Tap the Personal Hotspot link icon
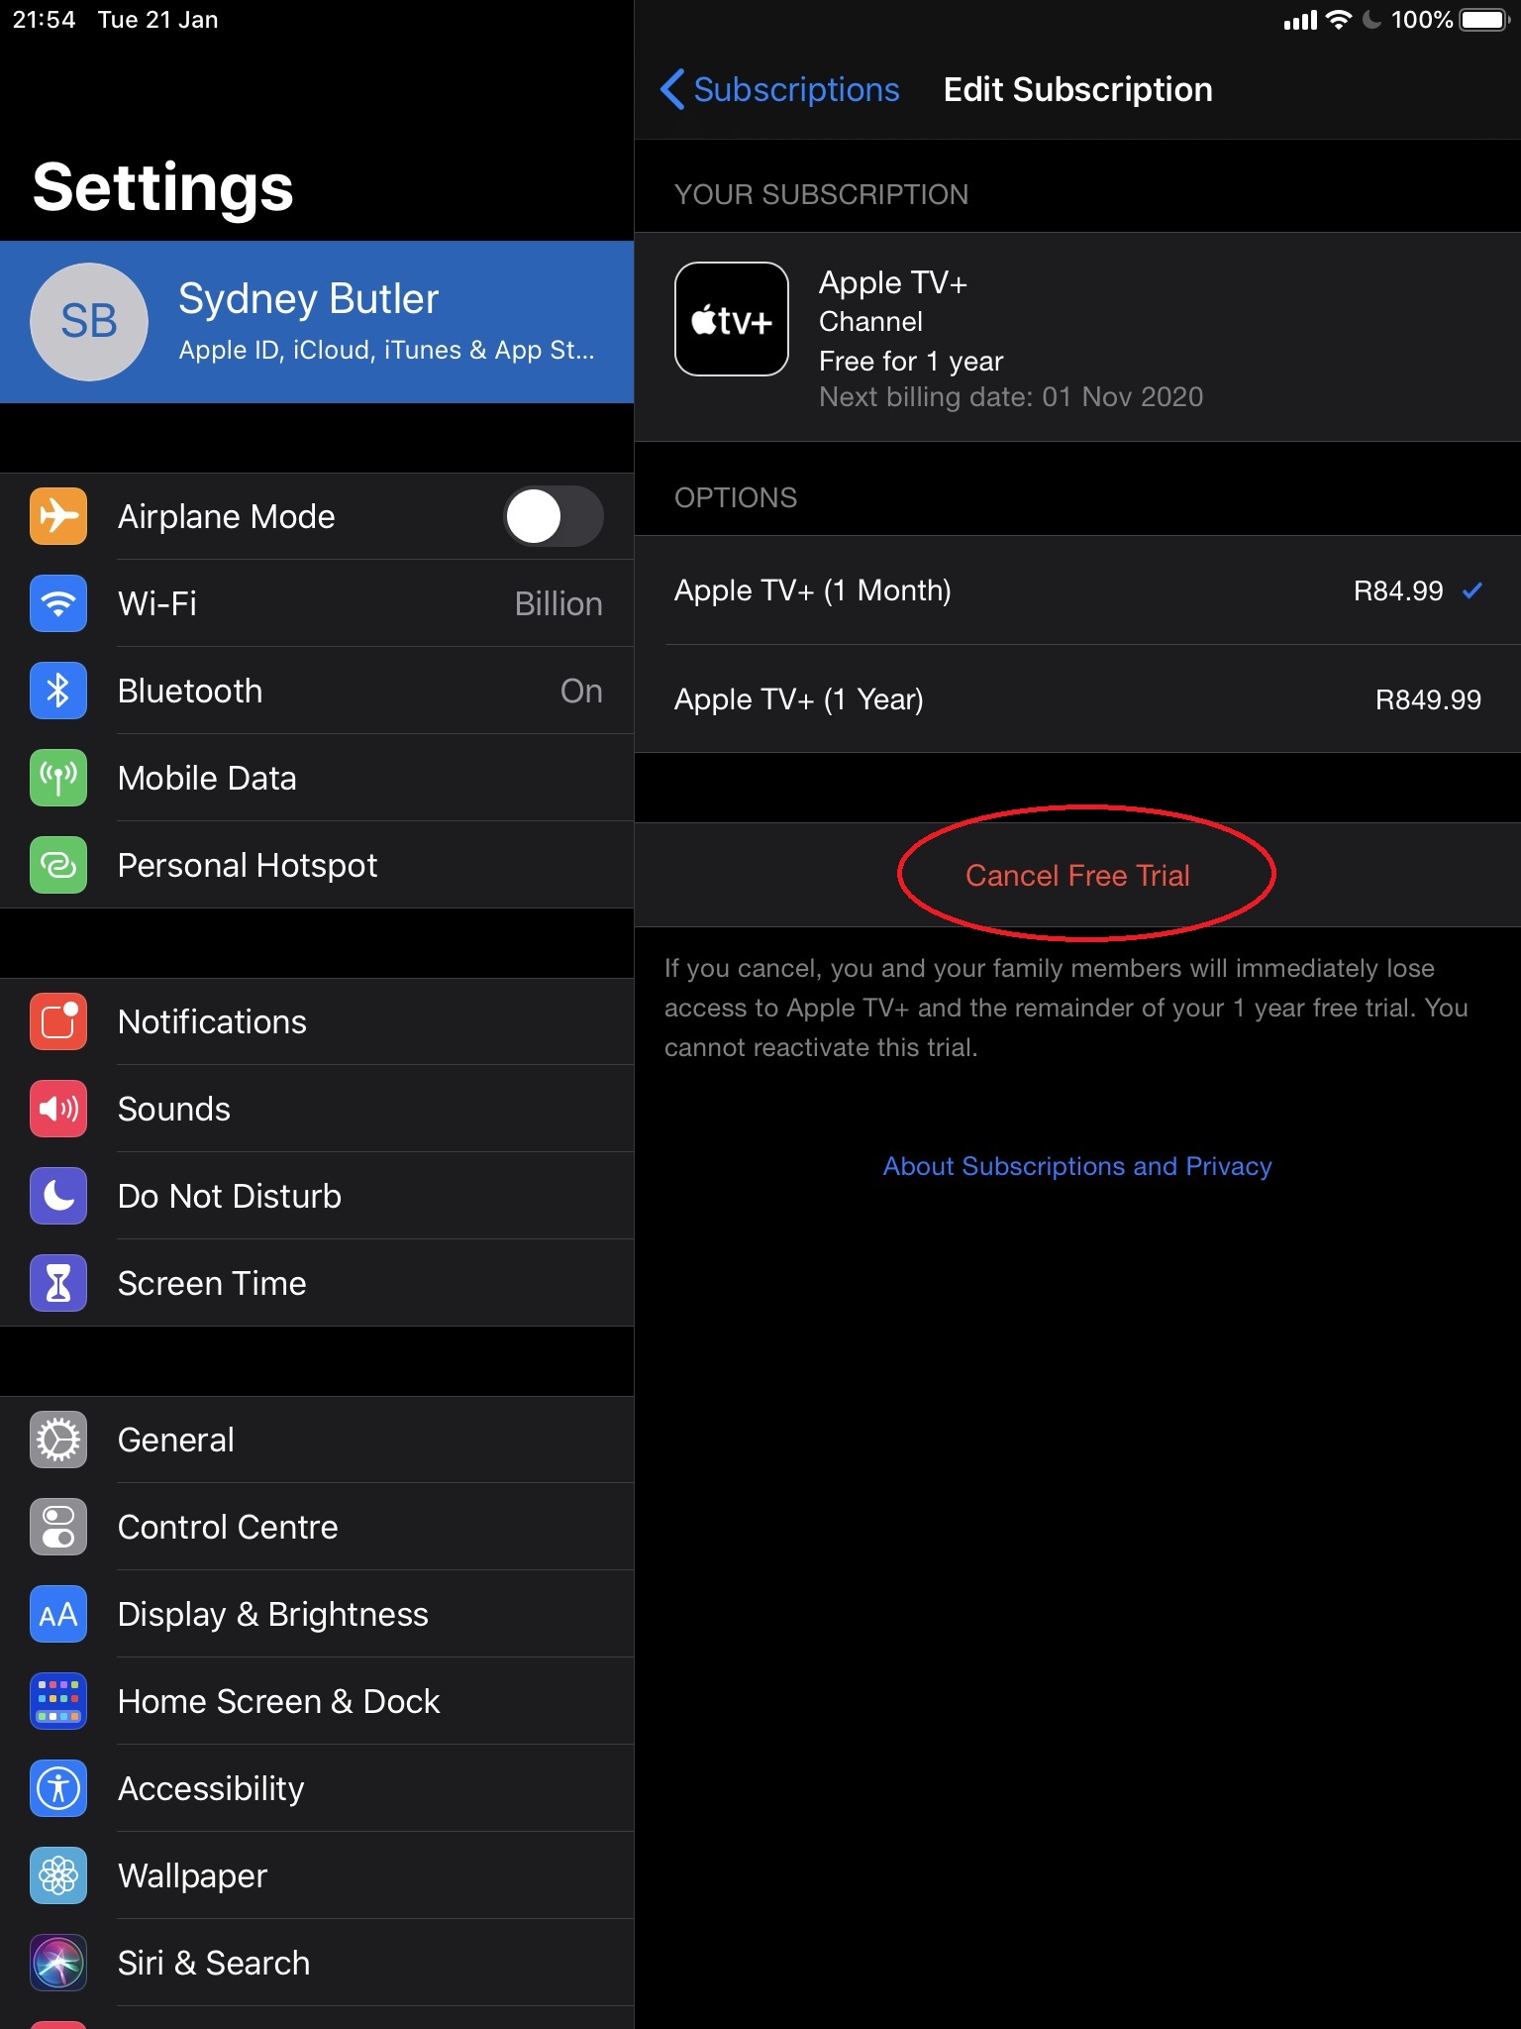Screen dimensions: 1521x2029 58,865
